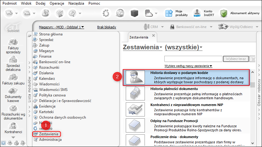Viewport: 262px width, 147px height.
Task: Open the Operacje menu
Action: (x=57, y=3)
